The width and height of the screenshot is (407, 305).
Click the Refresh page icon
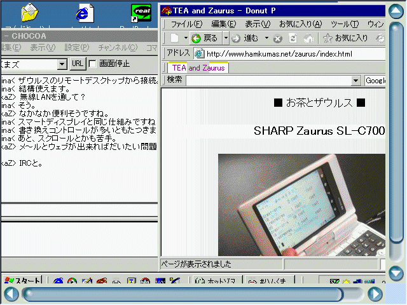(x=293, y=39)
